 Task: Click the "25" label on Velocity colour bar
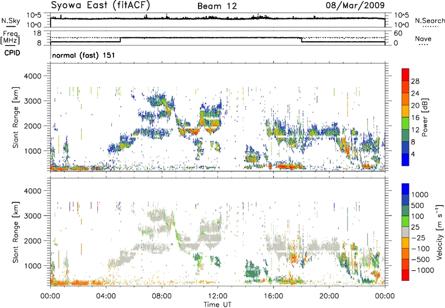[x=416, y=227]
